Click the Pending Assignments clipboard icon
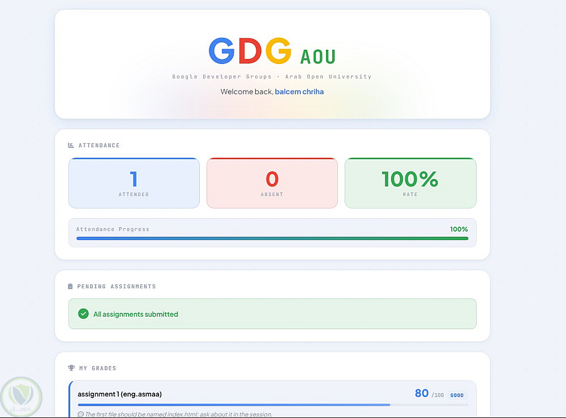The height and width of the screenshot is (418, 566). click(70, 286)
